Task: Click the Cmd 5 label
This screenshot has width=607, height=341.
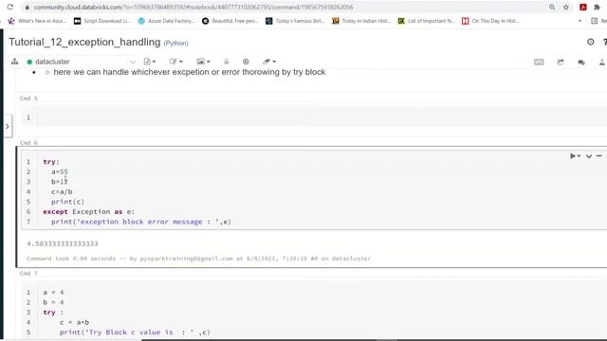Action: (28, 99)
